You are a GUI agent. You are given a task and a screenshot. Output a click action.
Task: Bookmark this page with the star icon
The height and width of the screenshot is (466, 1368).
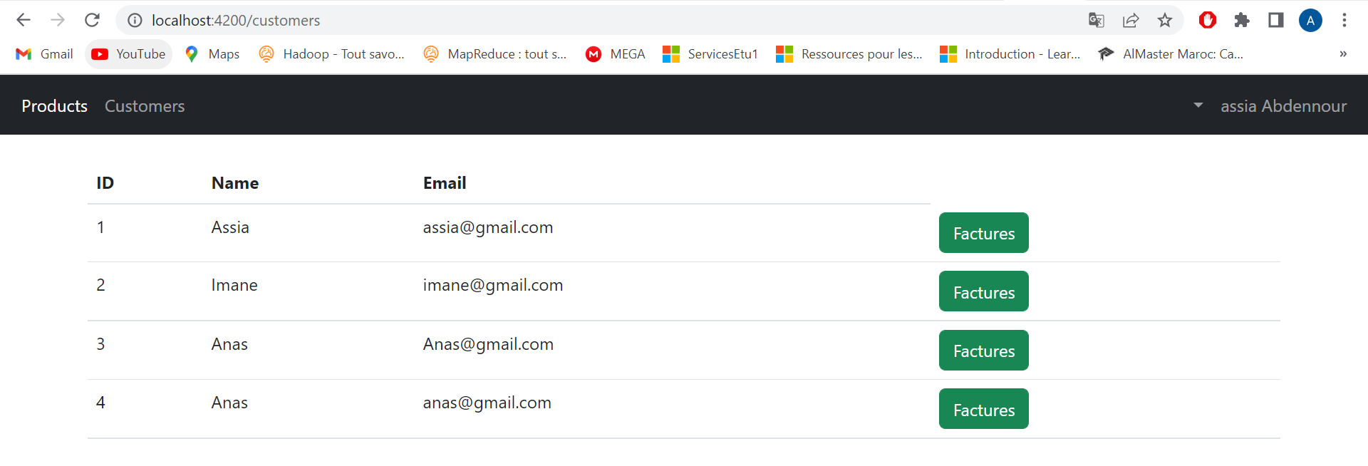[x=1166, y=20]
